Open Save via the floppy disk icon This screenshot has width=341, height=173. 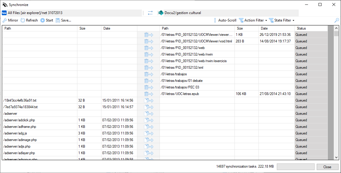[x=57, y=20]
